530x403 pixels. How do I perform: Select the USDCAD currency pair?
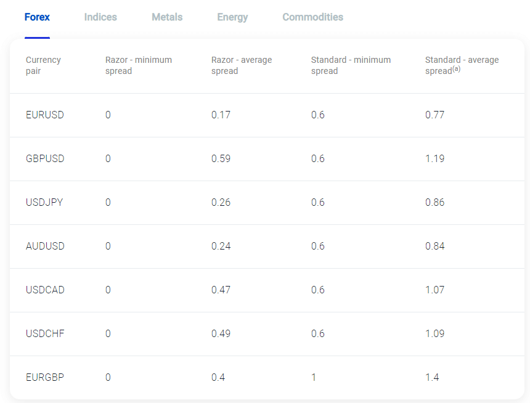coord(45,290)
